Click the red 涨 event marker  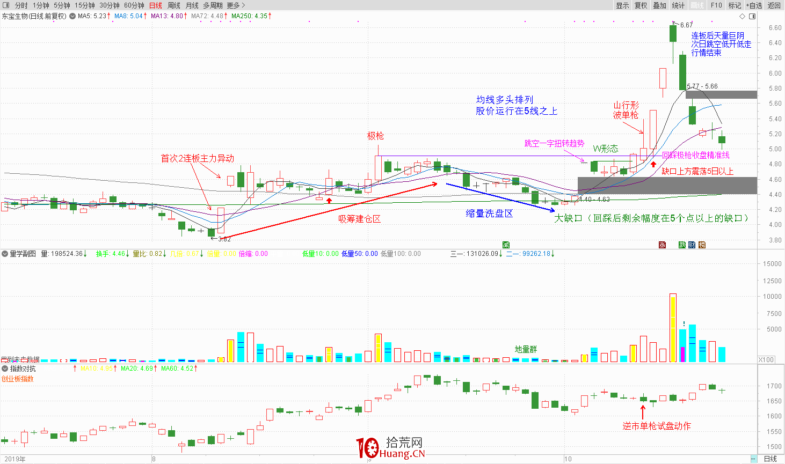(663, 245)
